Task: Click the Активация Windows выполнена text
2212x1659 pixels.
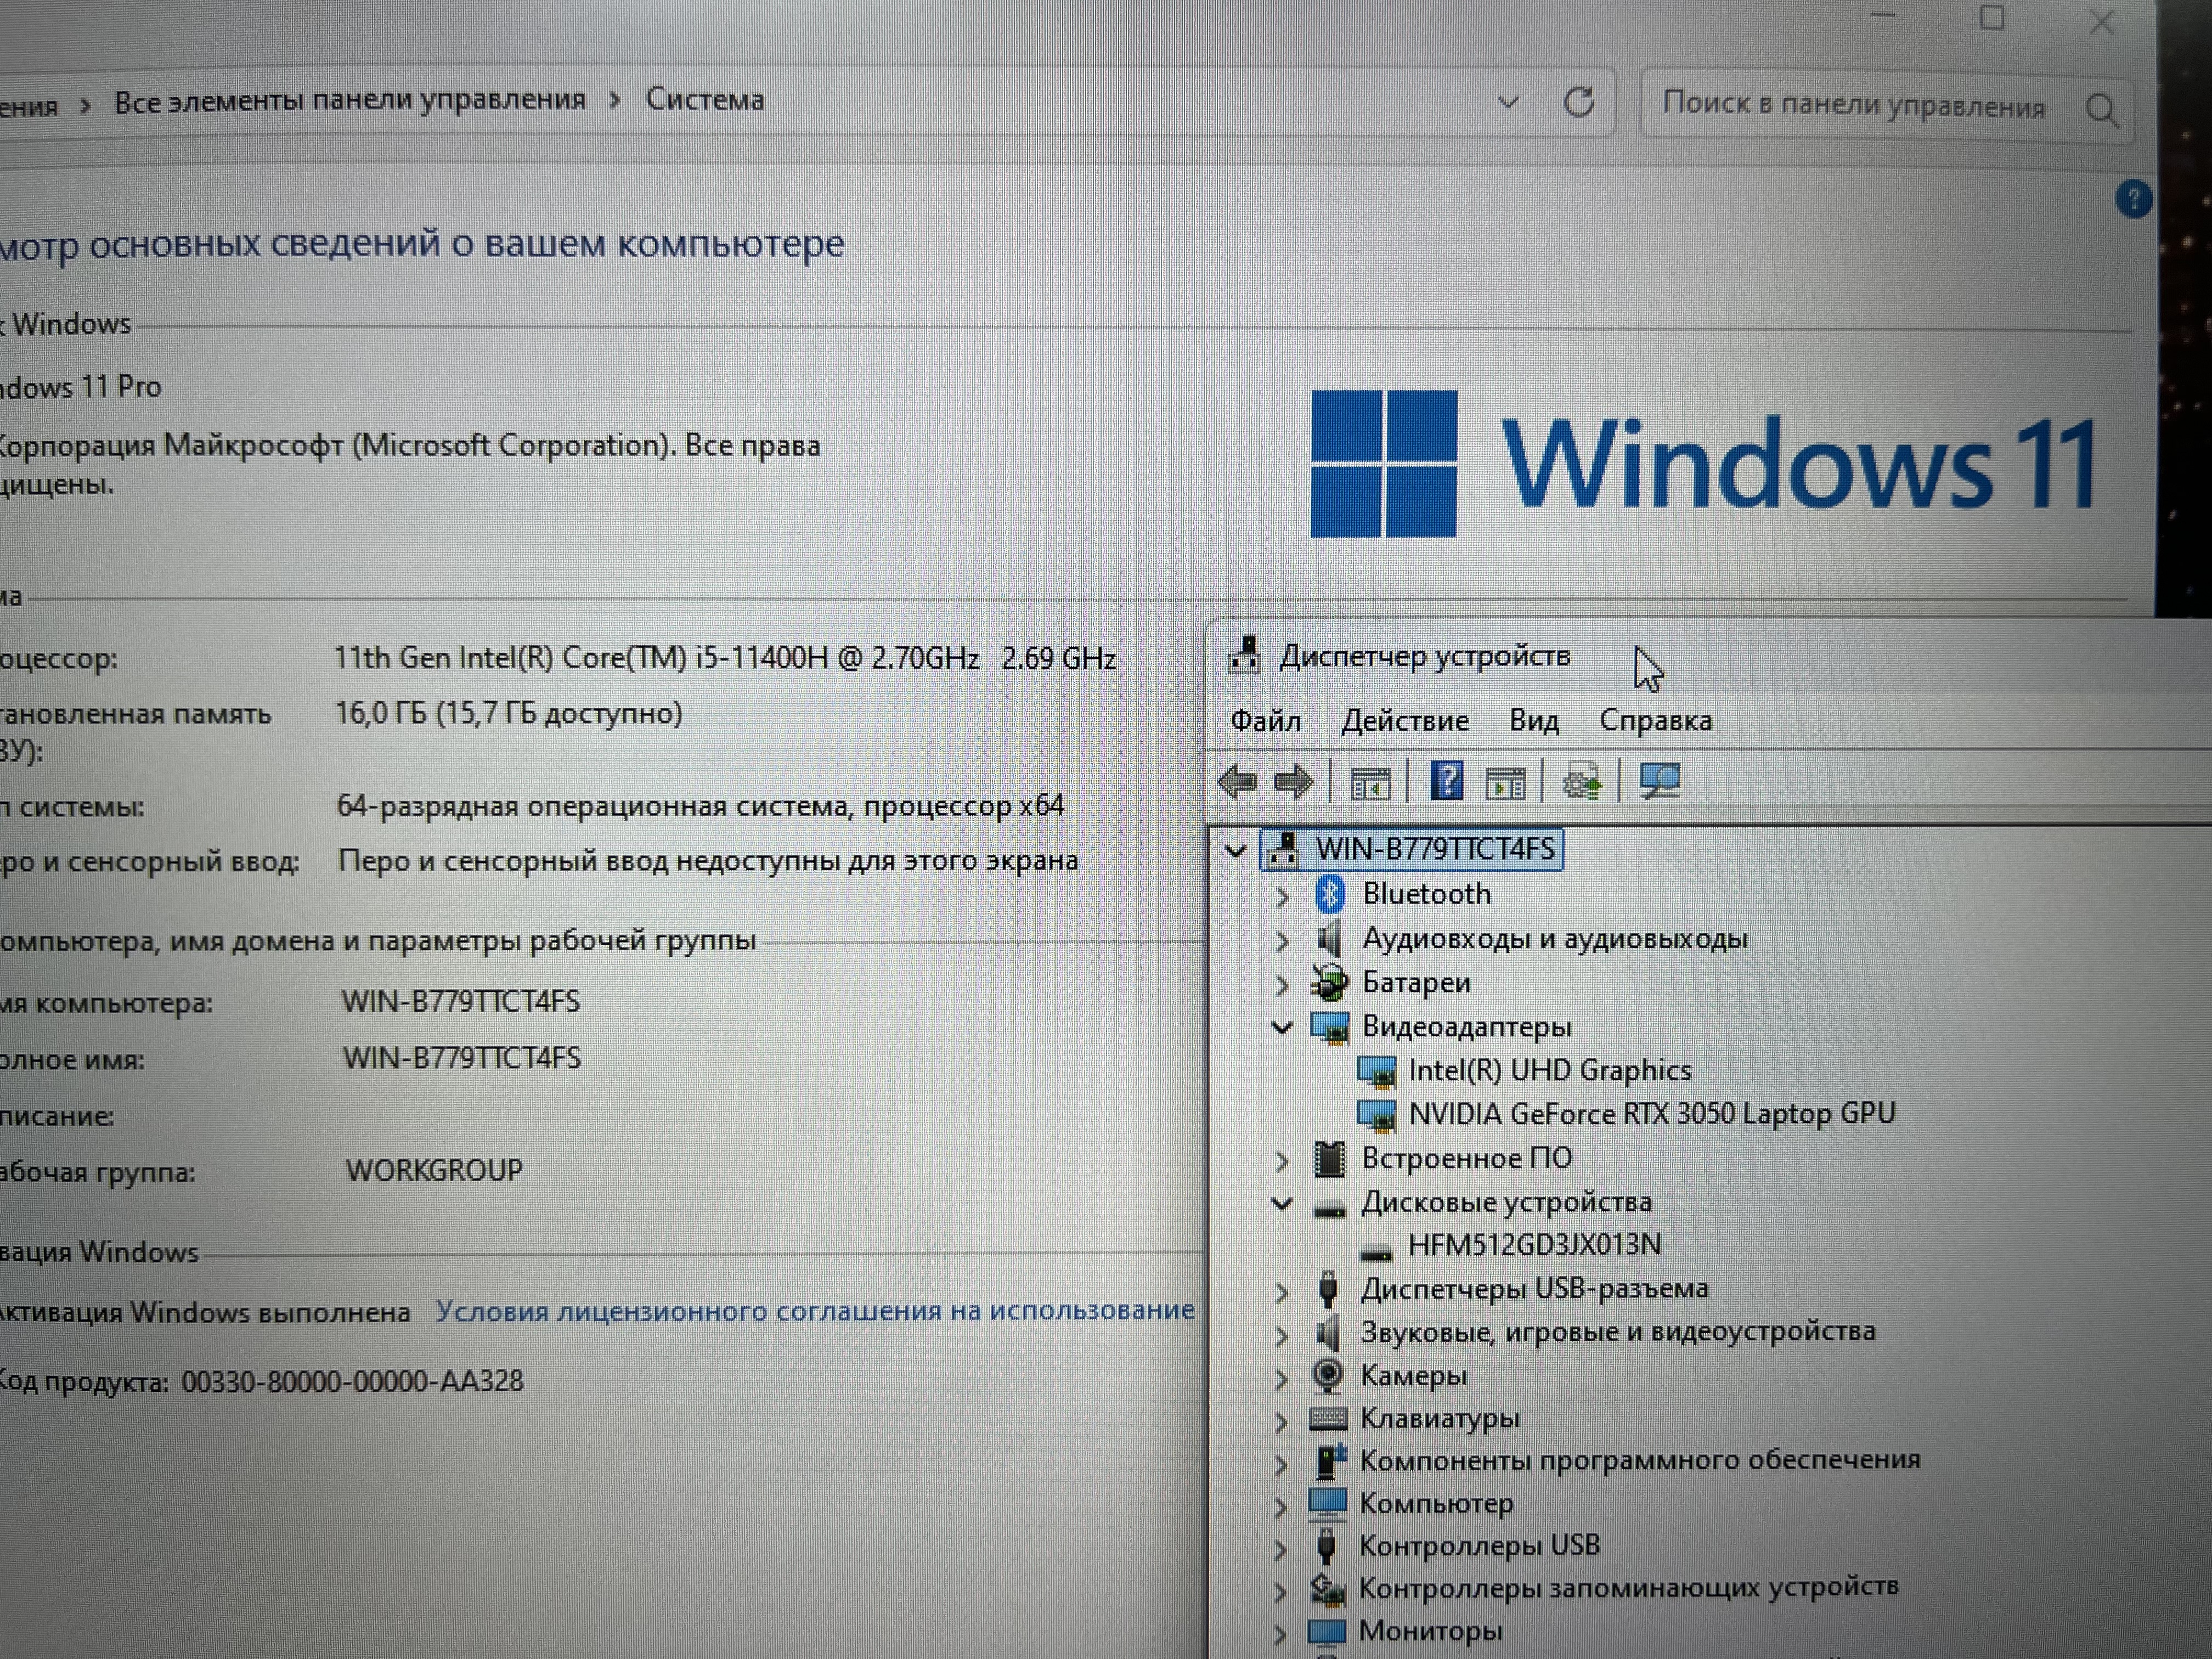Action: point(206,1312)
